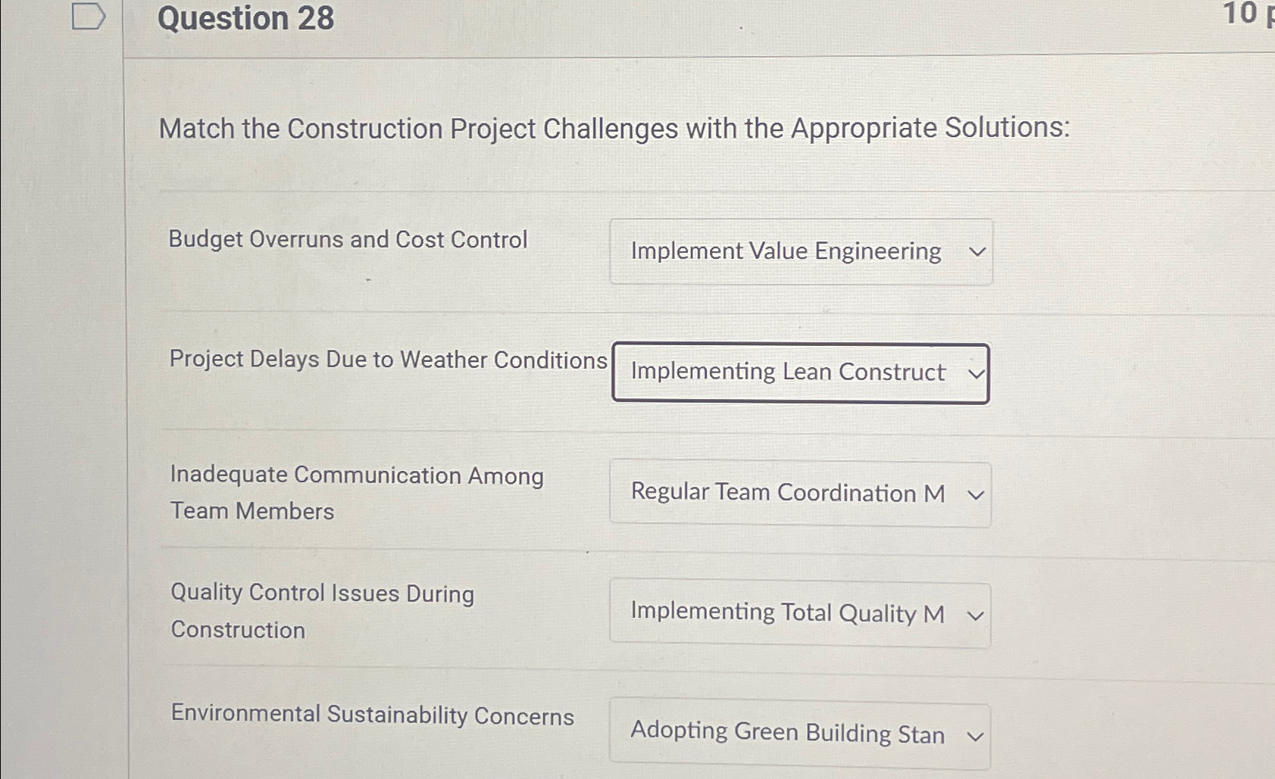Click the chevron on the Total Quality selector
The image size is (1275, 779).
pos(976,615)
